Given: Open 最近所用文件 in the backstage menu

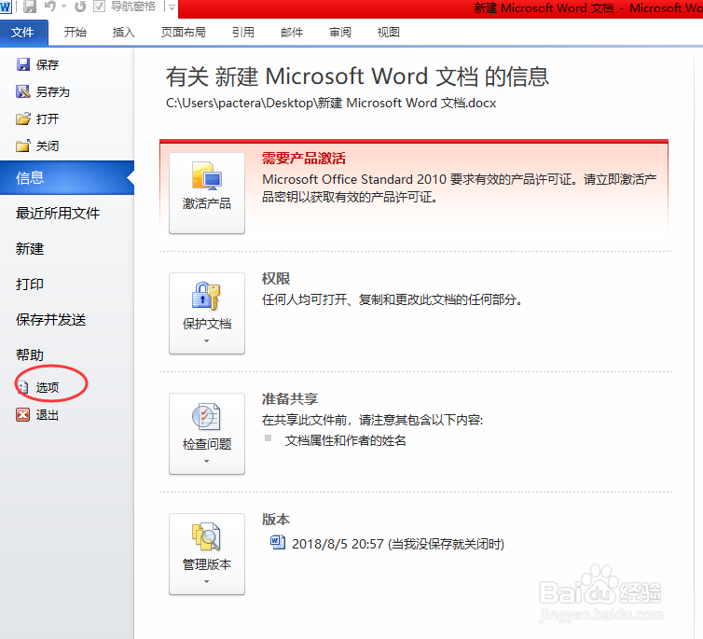Looking at the screenshot, I should tap(58, 213).
